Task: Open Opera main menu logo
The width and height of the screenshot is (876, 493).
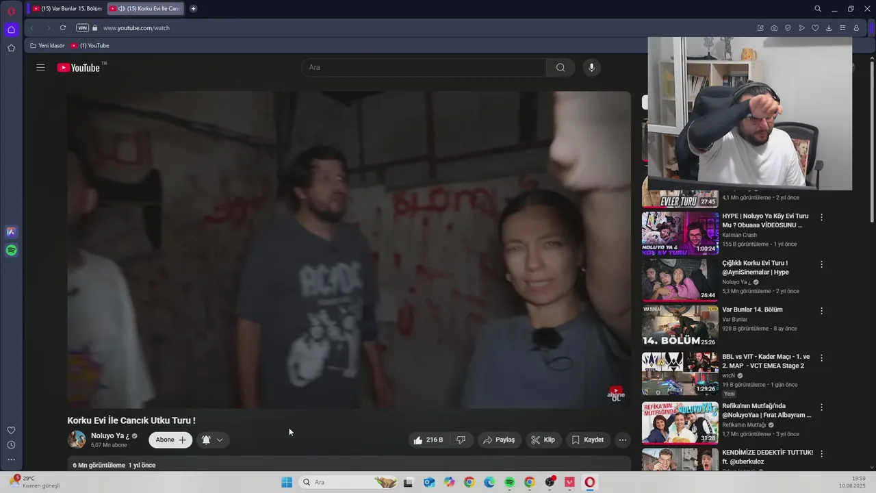Action: (11, 10)
